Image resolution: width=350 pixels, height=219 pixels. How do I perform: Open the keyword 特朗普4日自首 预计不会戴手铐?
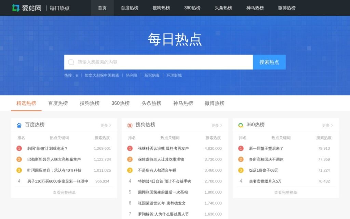164,181
